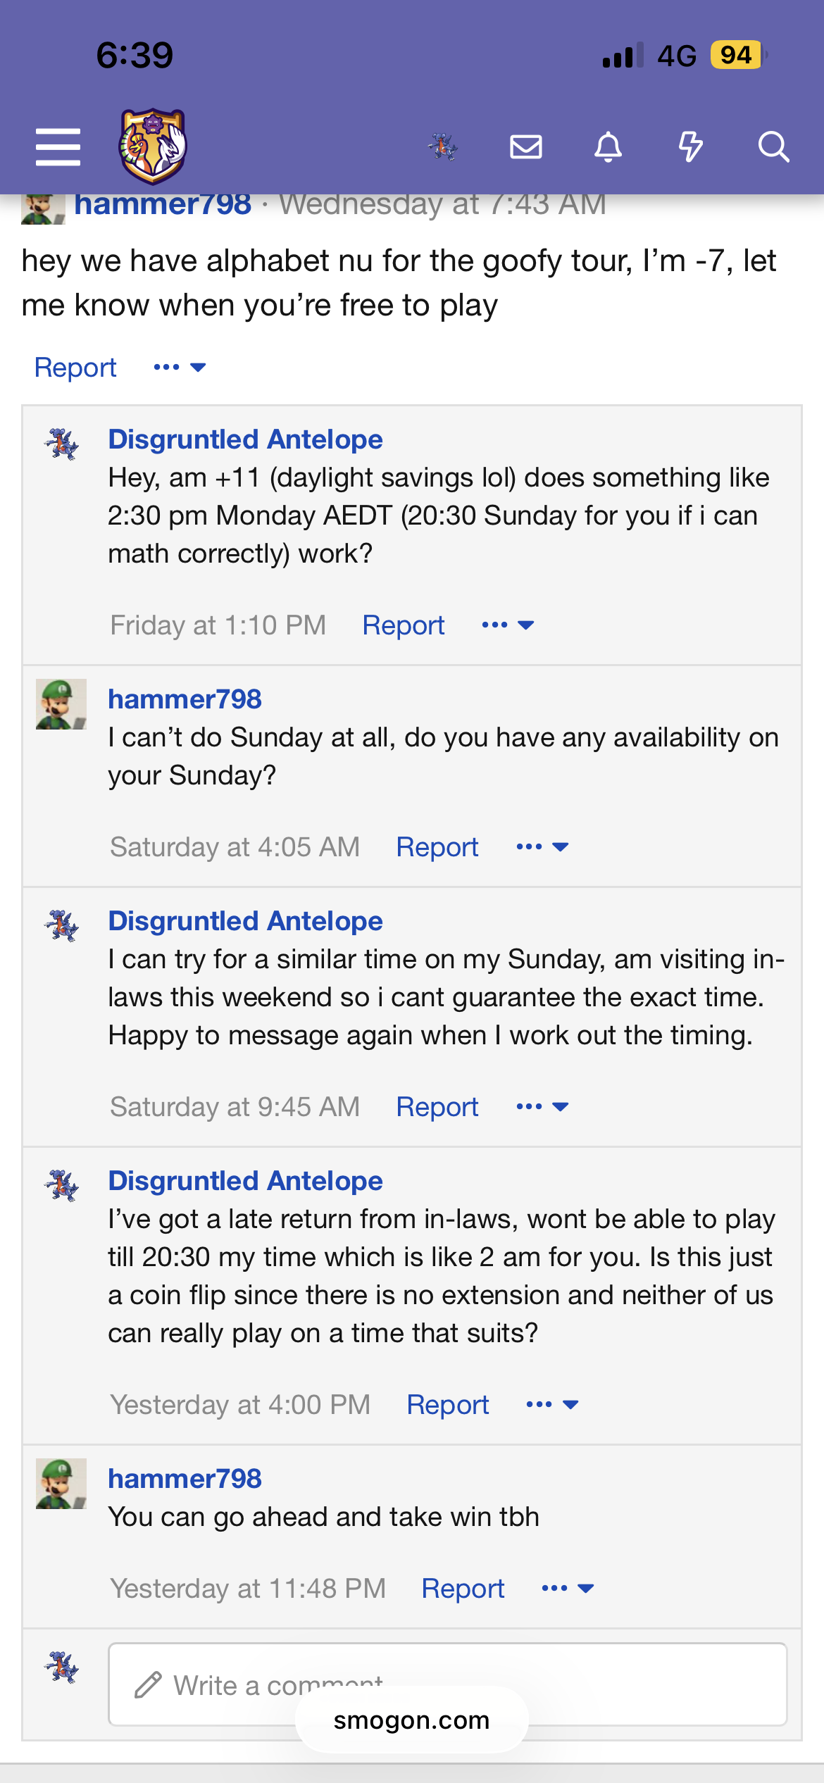Screen dimensions: 824x1783
Task: Report the 'take win tbh' comment
Action: (463, 1589)
